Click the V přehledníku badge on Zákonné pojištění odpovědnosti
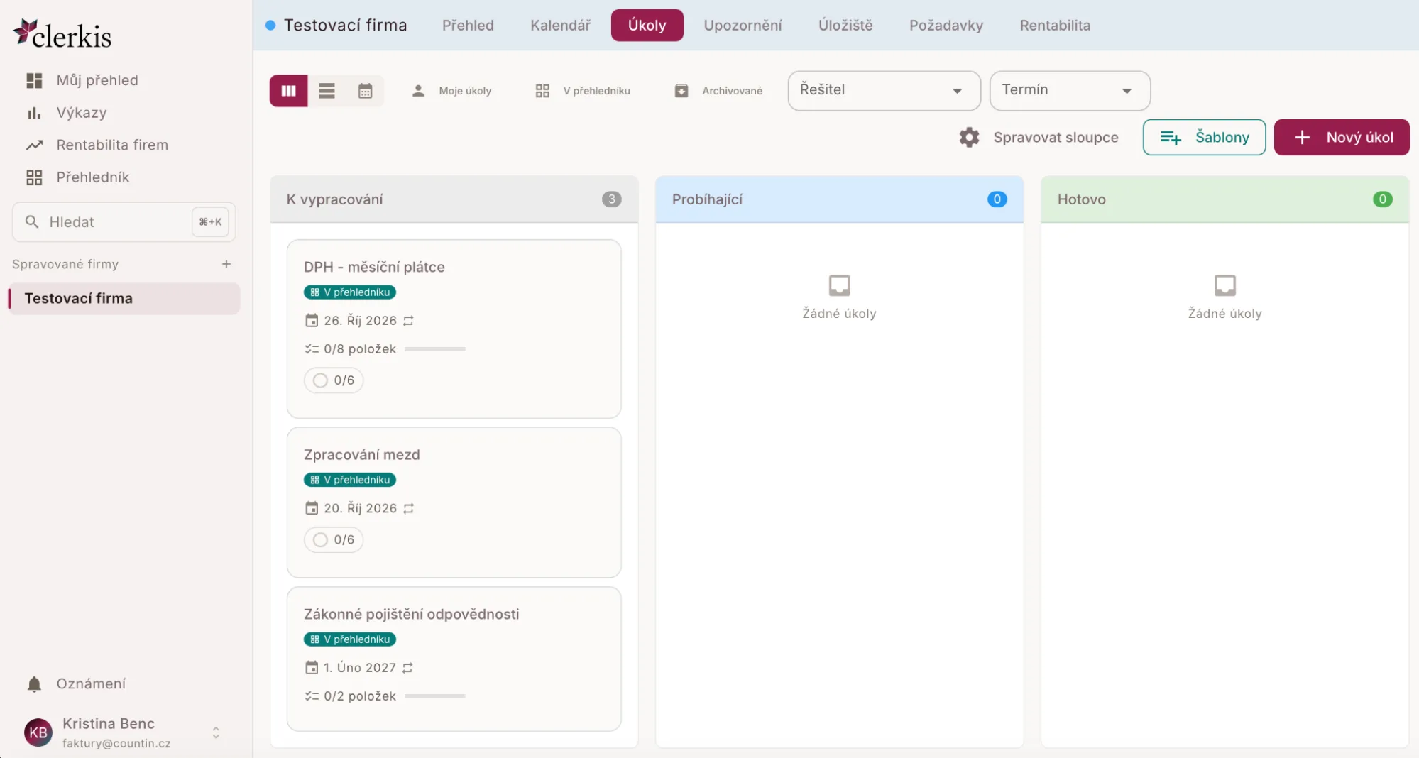This screenshot has width=1419, height=758. tap(350, 639)
